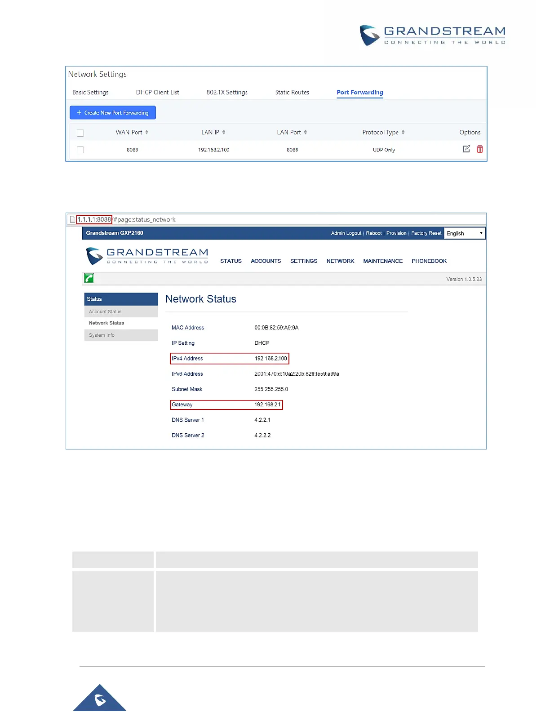Click DNS Server 1 value 4.2.2.1

(x=262, y=420)
